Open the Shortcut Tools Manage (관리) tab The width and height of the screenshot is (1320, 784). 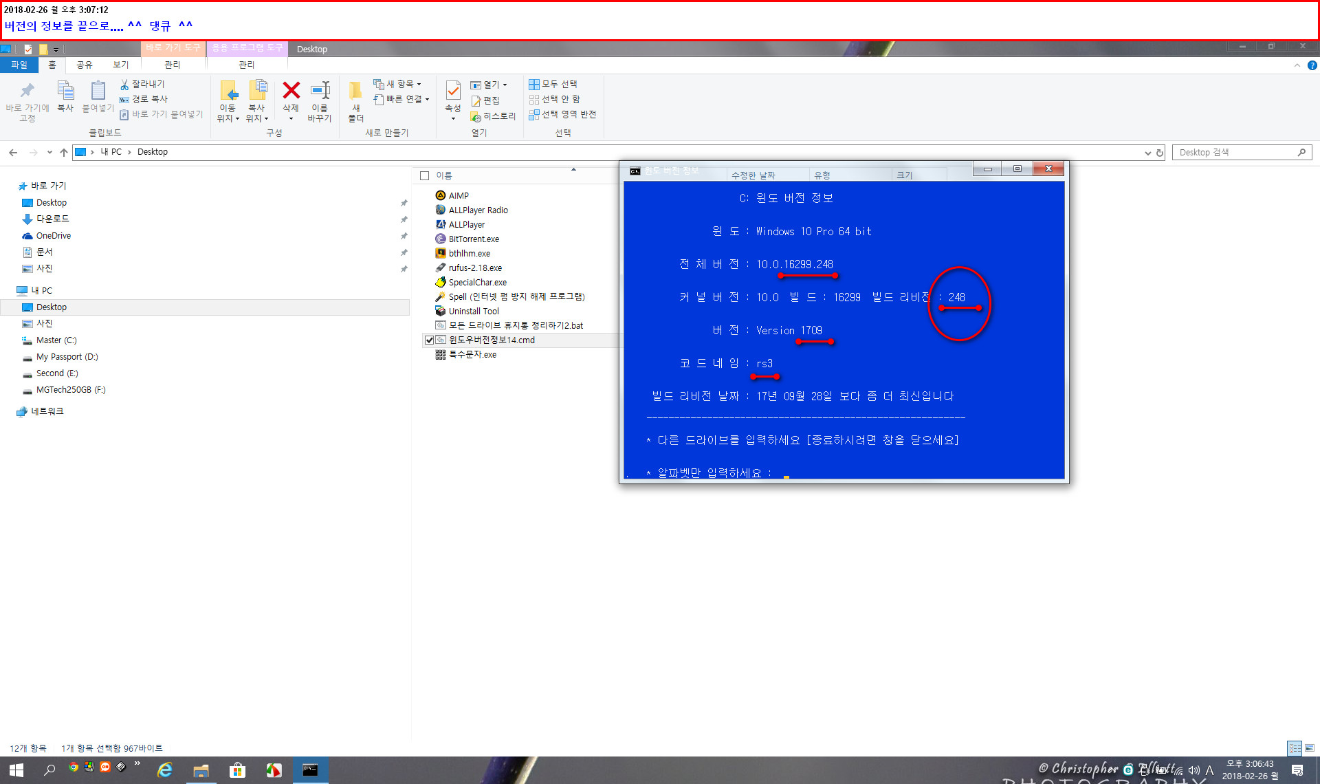pyautogui.click(x=172, y=65)
